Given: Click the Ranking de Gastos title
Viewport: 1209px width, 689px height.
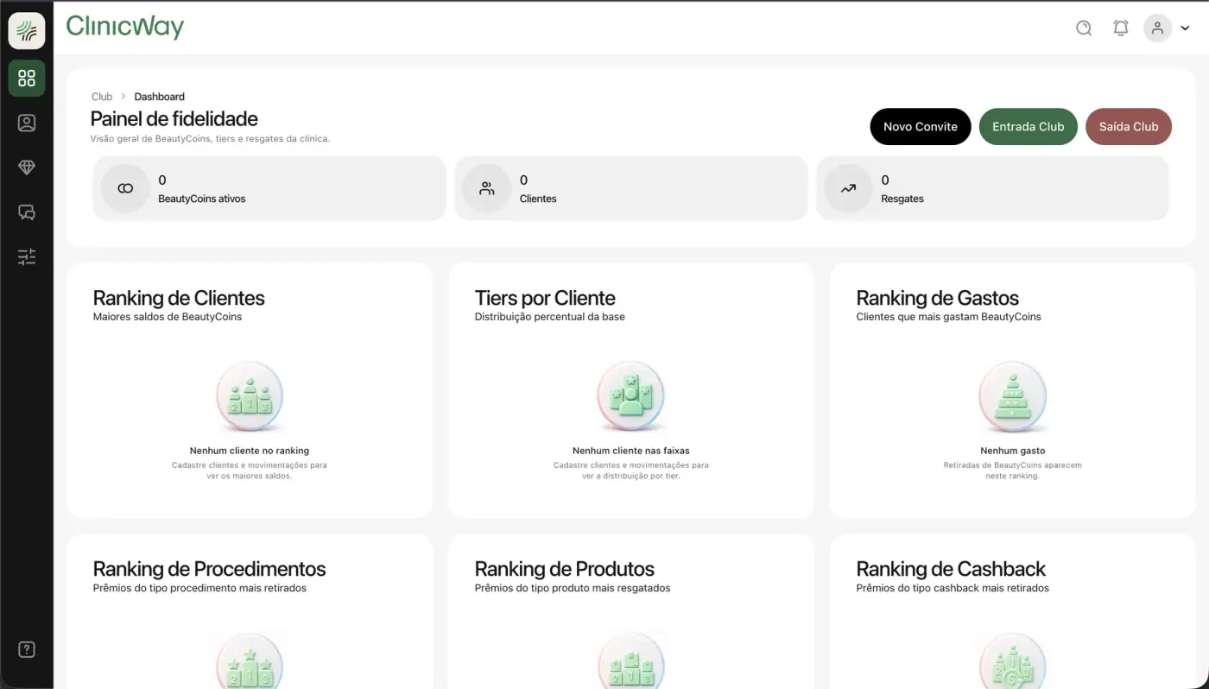Looking at the screenshot, I should point(938,299).
